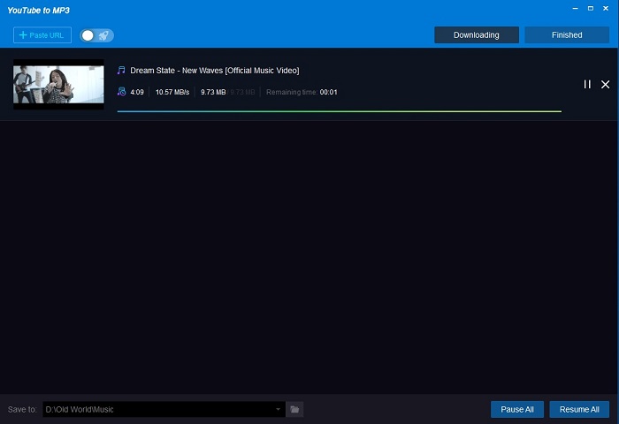619x424 pixels.
Task: Close the YouTube to MP3 window
Action: [x=606, y=8]
